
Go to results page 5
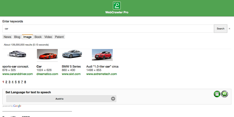(x=16, y=82)
